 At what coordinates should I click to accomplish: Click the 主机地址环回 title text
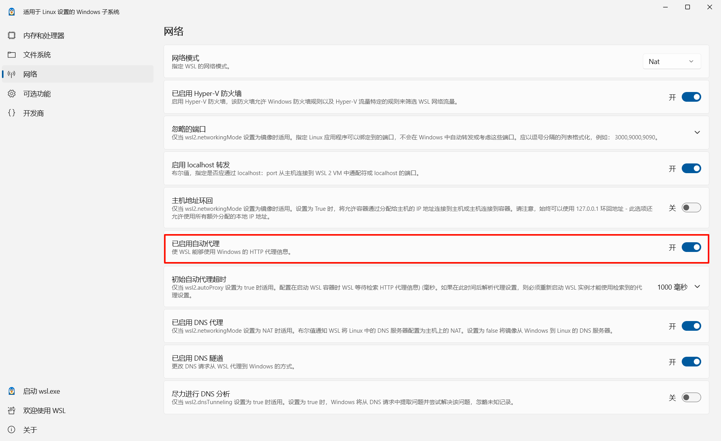192,200
